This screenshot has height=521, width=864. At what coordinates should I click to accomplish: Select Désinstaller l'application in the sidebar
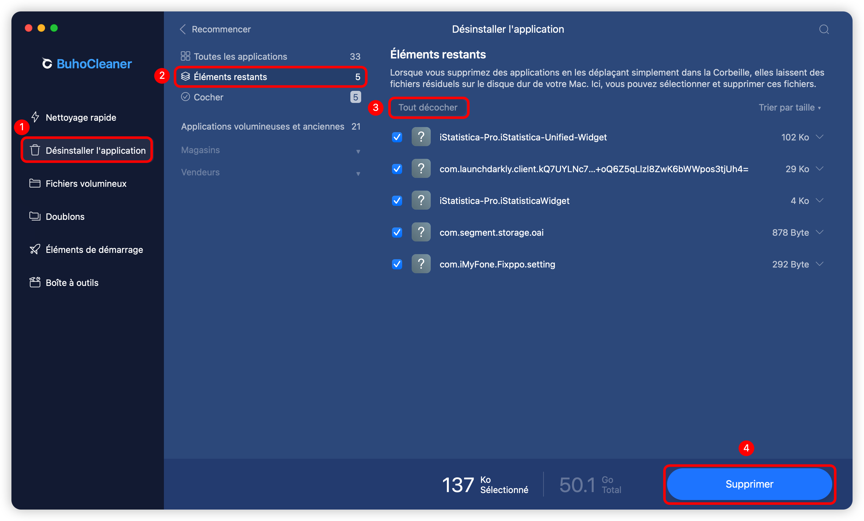pyautogui.click(x=87, y=150)
